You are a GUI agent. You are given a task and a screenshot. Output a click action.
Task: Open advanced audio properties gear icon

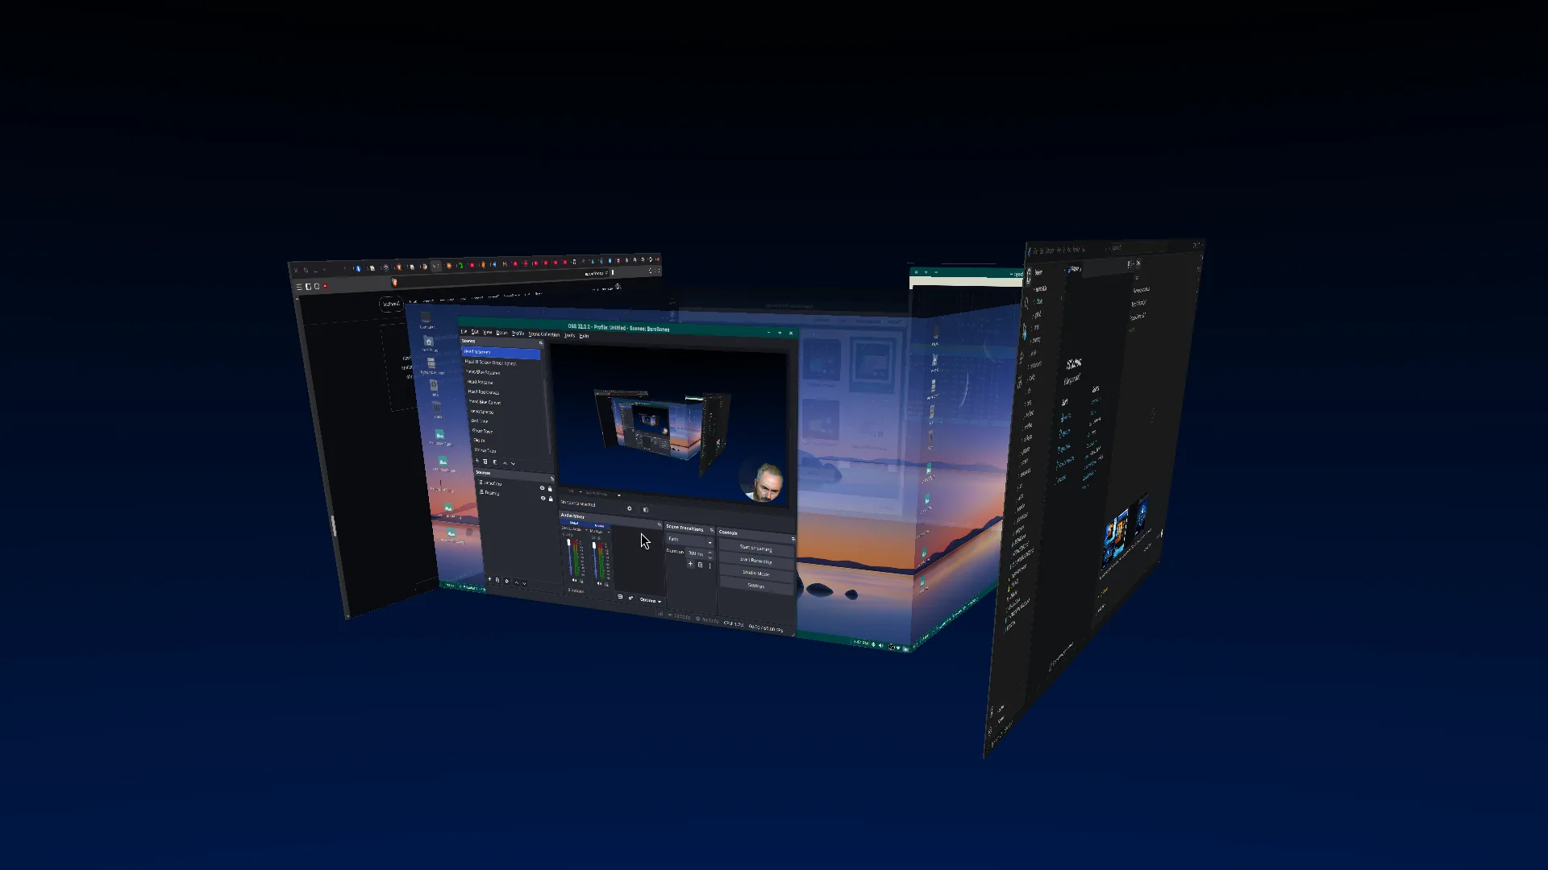(x=630, y=598)
